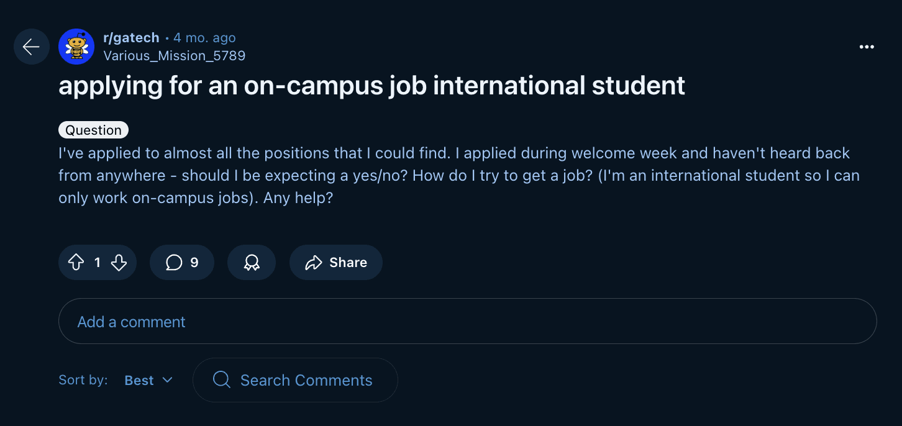
Task: Click the 9 comments count
Action: [x=194, y=263]
